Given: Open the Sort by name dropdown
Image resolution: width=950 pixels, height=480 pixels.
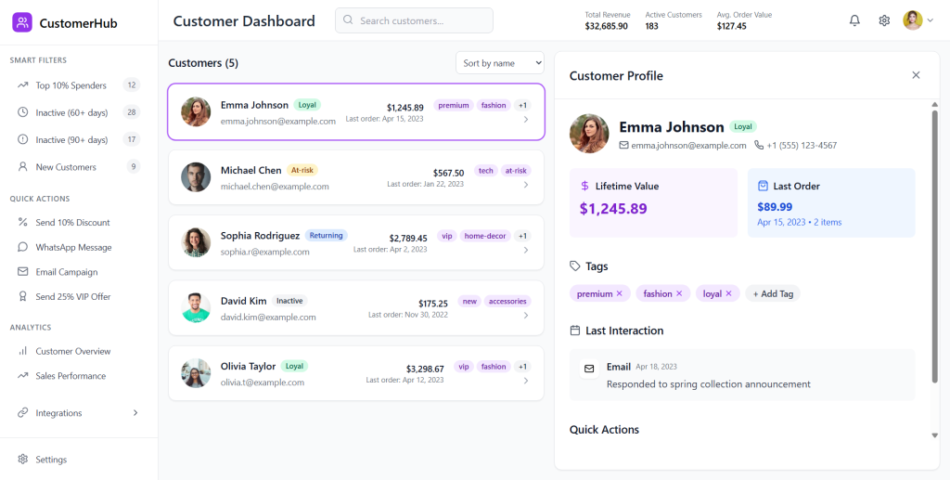Looking at the screenshot, I should pos(499,63).
